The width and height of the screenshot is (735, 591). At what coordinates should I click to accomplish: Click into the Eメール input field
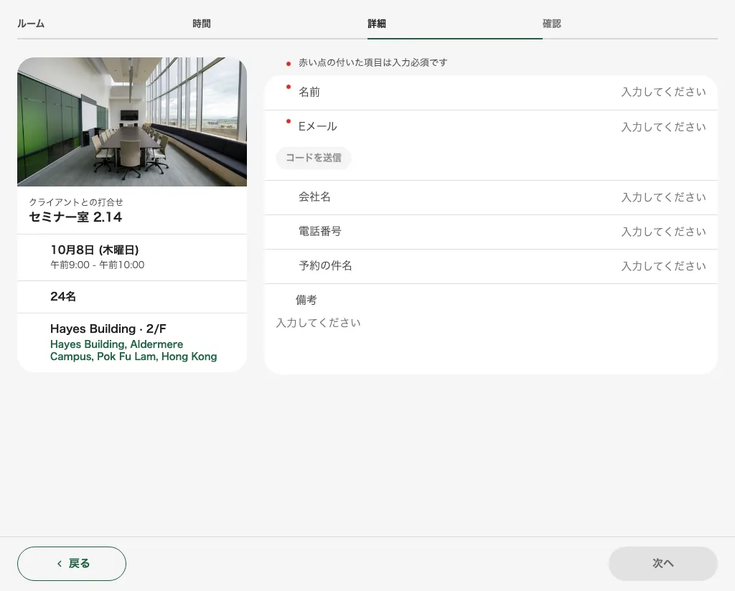coord(491,127)
